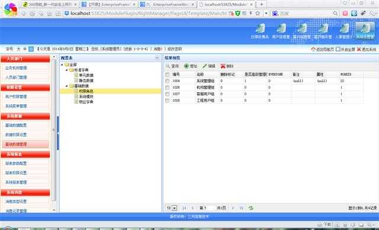Click the 360 browser logo icon
The height and width of the screenshot is (230, 379).
[10, 9]
